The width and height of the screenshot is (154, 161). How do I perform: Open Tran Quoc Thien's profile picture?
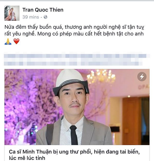coord(12,13)
